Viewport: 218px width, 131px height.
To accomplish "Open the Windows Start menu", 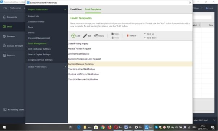I will point(4,127).
